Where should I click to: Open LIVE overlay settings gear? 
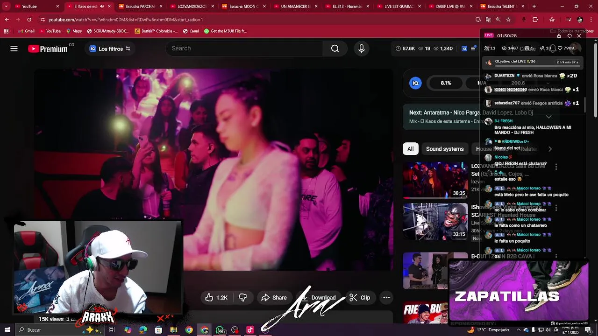[570, 35]
